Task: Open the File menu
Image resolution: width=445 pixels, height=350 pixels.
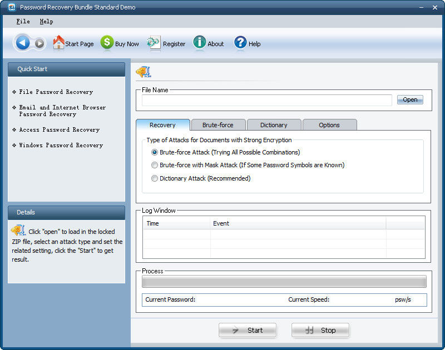Action: tap(23, 22)
